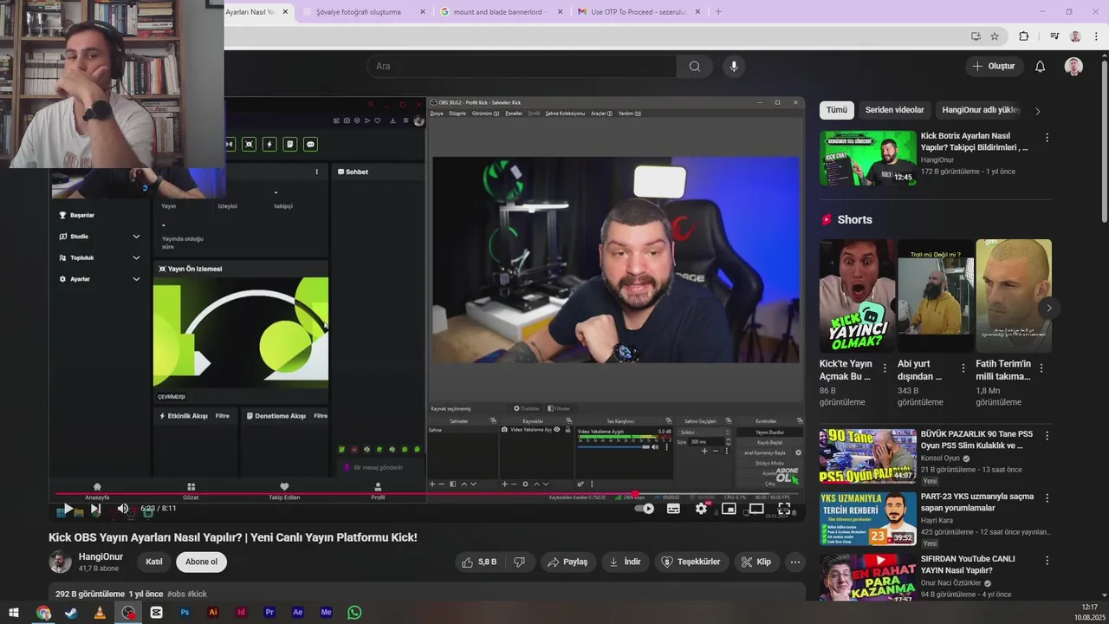
Task: Show next Shorts with arrow
Action: click(x=1048, y=308)
